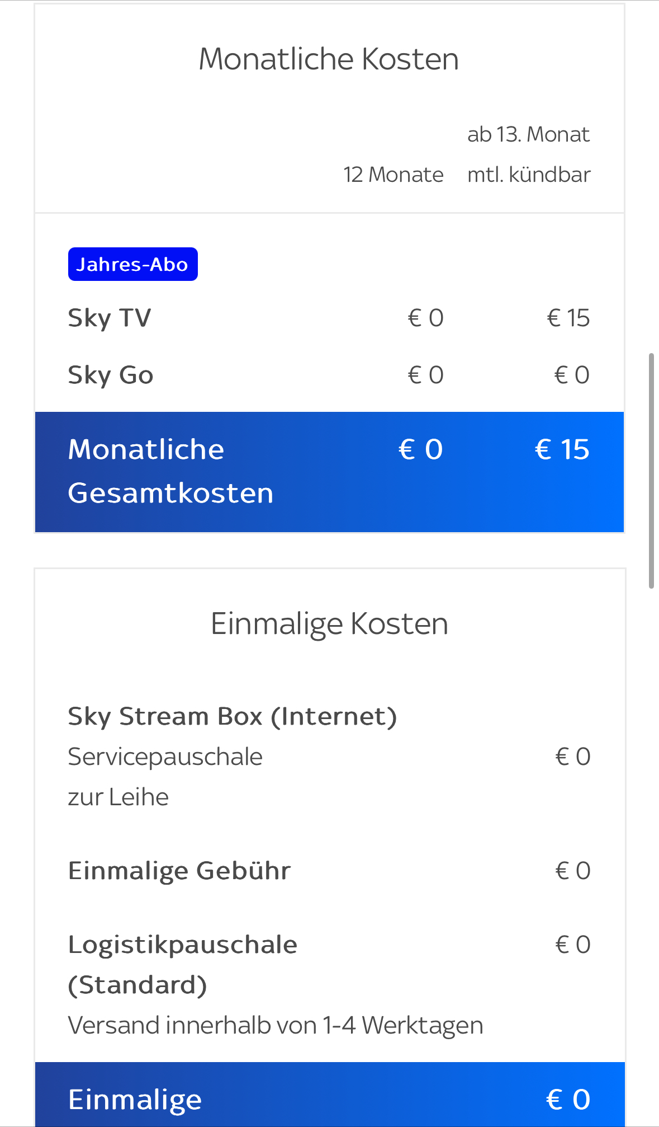Select the 12 Monate column header
Viewport: 659px width, 1127px height.
coord(393,175)
